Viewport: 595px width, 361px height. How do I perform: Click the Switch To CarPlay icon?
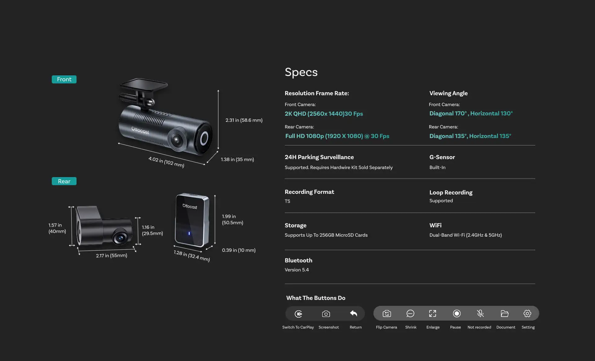click(298, 314)
